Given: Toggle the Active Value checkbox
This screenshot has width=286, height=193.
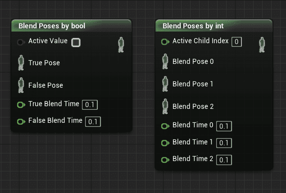Looking at the screenshot, I should (76, 42).
